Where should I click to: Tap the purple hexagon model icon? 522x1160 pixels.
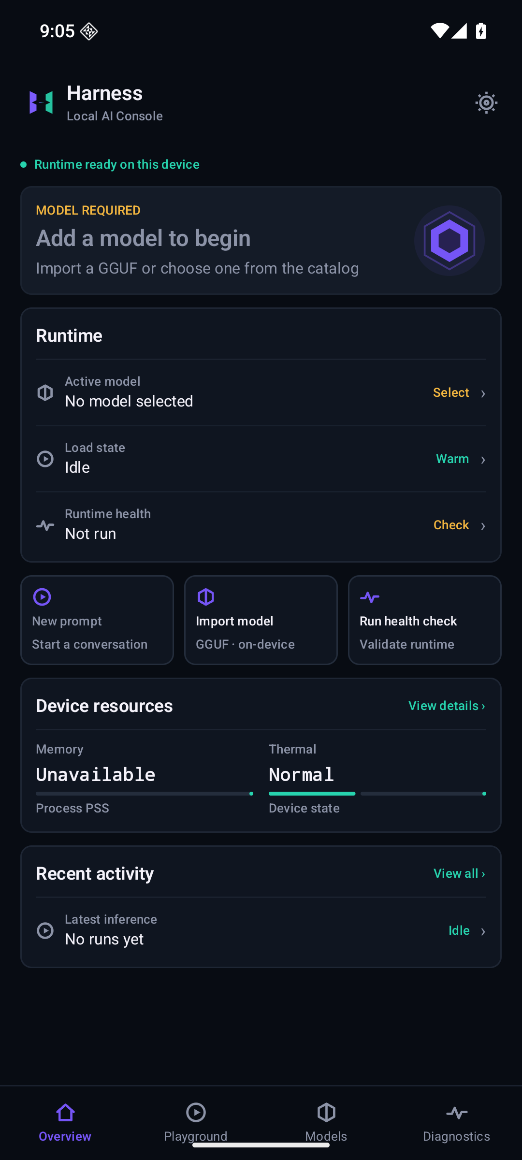(x=449, y=241)
